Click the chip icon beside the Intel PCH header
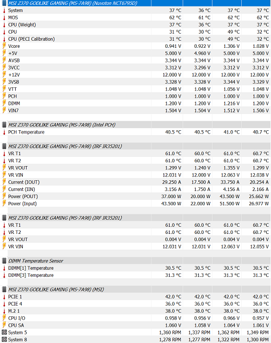The height and width of the screenshot is (343, 271). [x=4, y=125]
